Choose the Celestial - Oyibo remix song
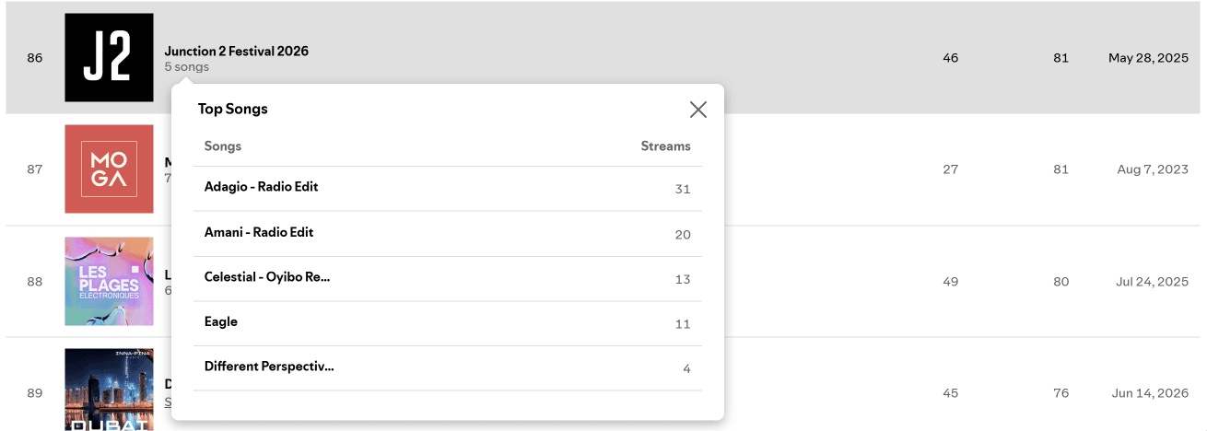 click(x=448, y=278)
